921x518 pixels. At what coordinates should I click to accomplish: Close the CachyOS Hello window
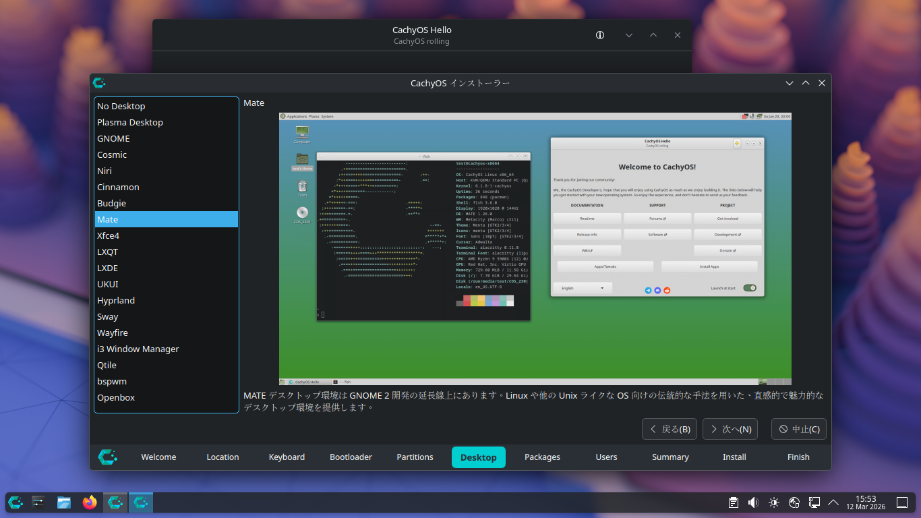tap(678, 35)
